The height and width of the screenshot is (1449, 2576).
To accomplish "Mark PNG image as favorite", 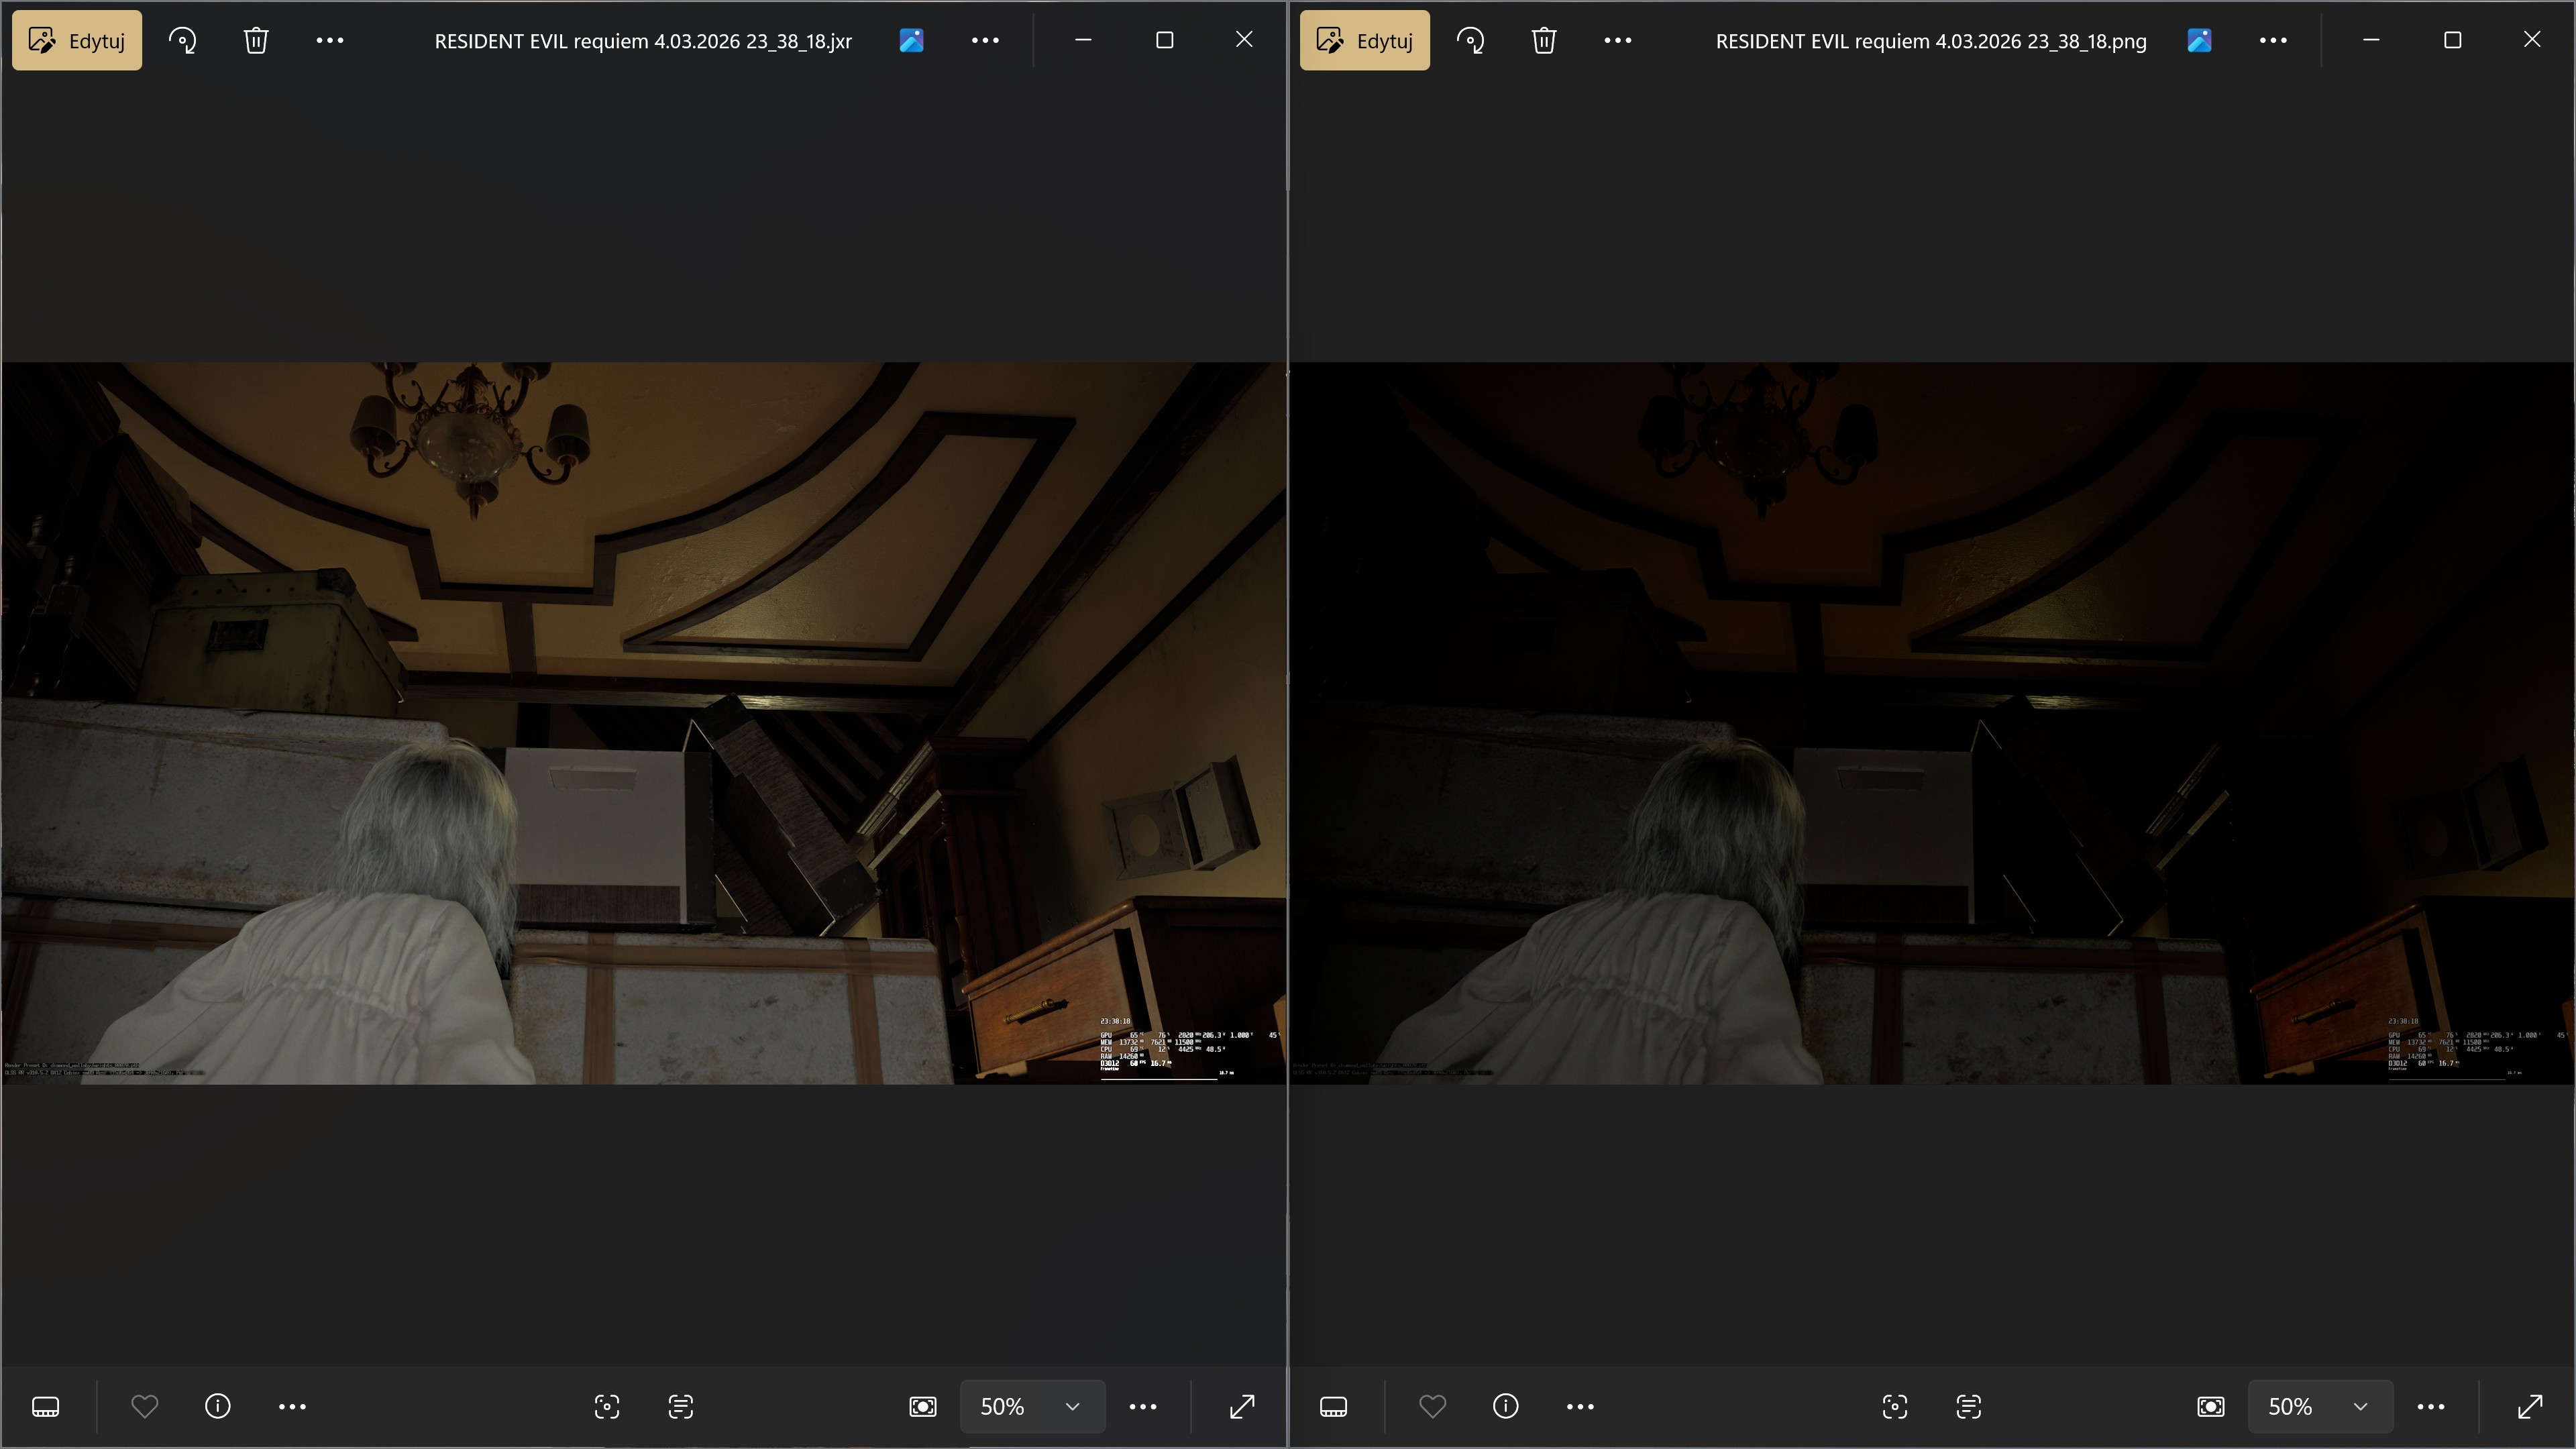I will [1432, 1407].
